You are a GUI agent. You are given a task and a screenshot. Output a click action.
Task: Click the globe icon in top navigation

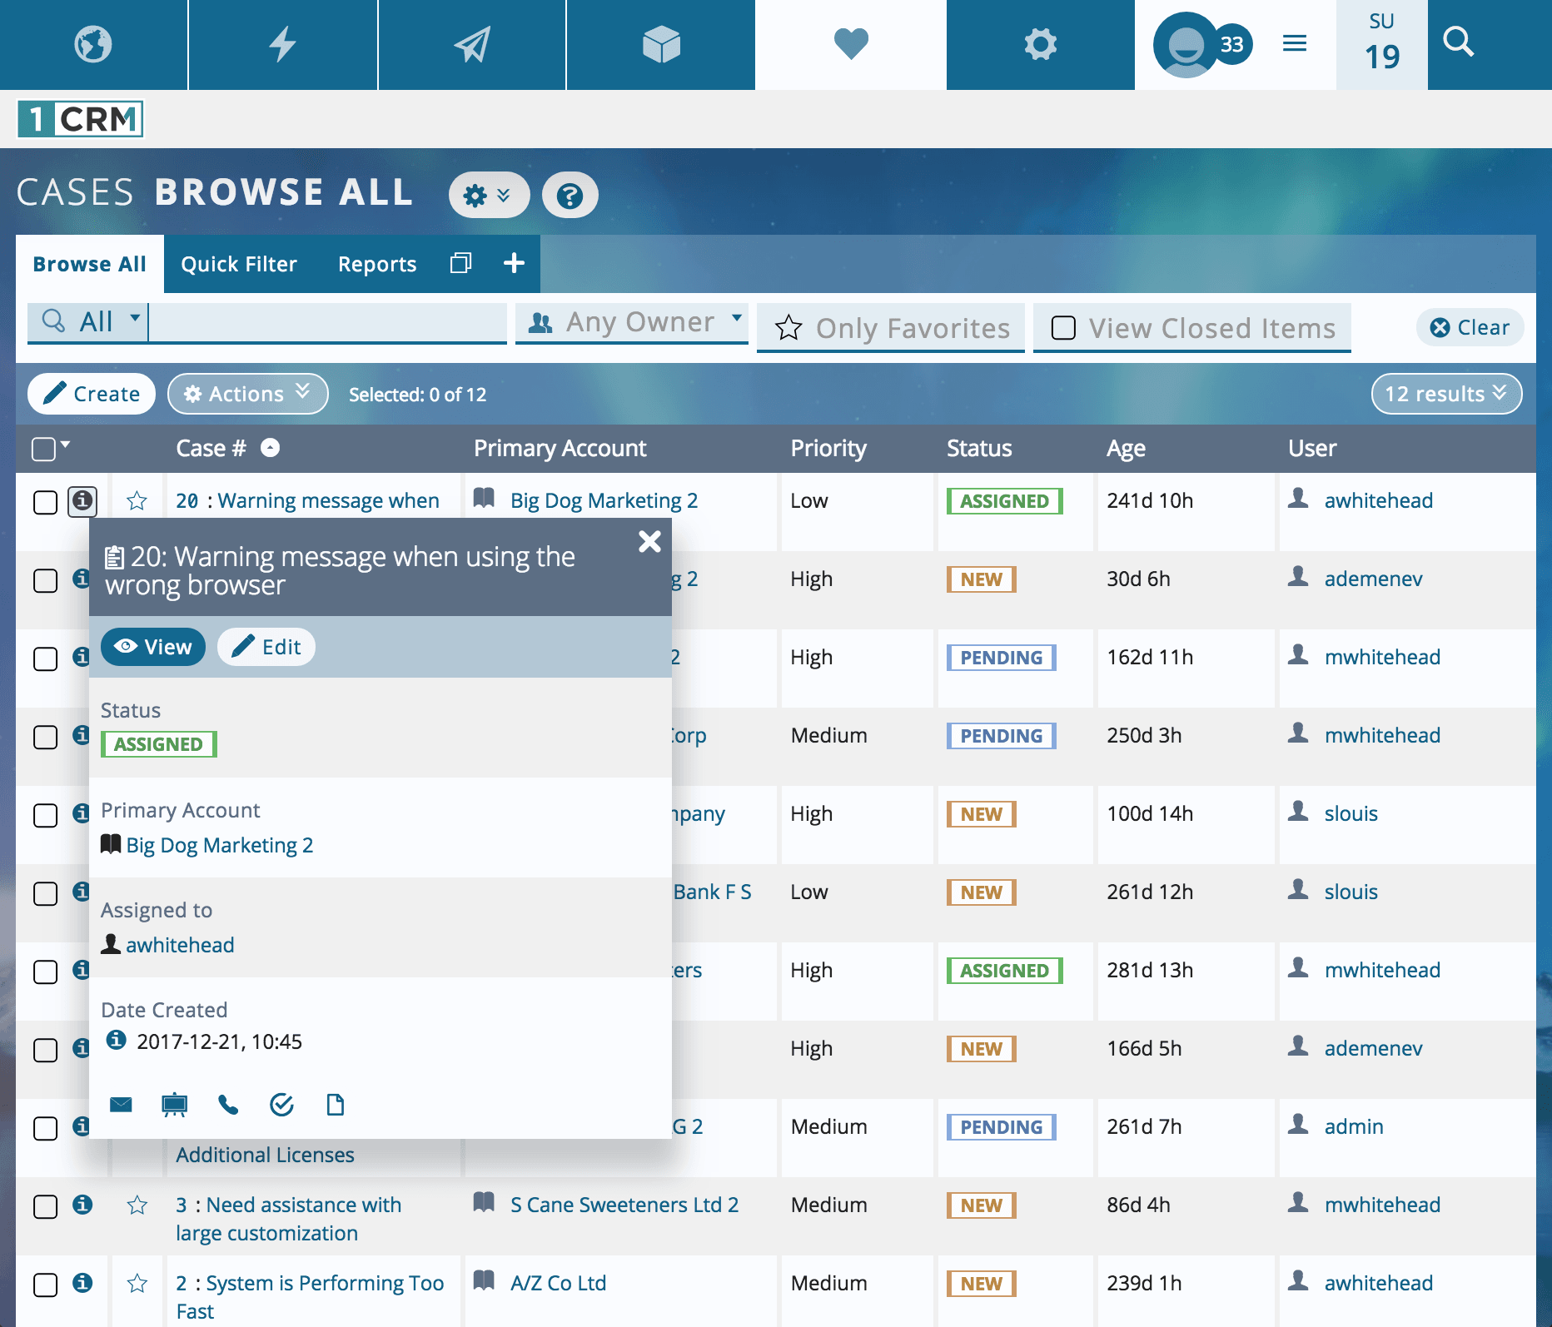[93, 45]
